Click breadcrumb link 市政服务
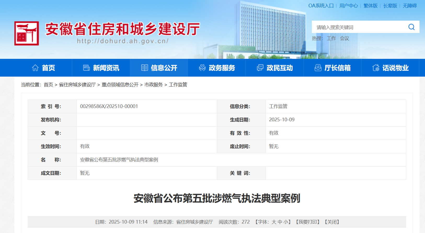425x233 pixels. point(153,85)
